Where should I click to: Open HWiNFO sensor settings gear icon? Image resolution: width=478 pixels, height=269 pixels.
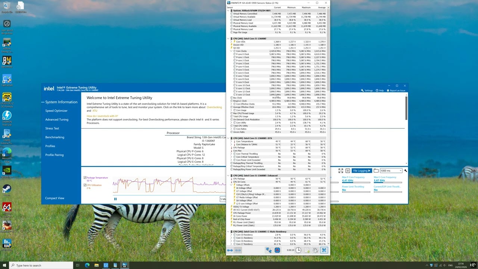coord(316,250)
